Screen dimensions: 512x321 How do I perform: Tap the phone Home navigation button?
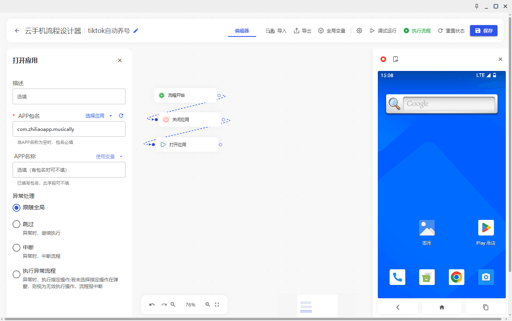pos(442,307)
